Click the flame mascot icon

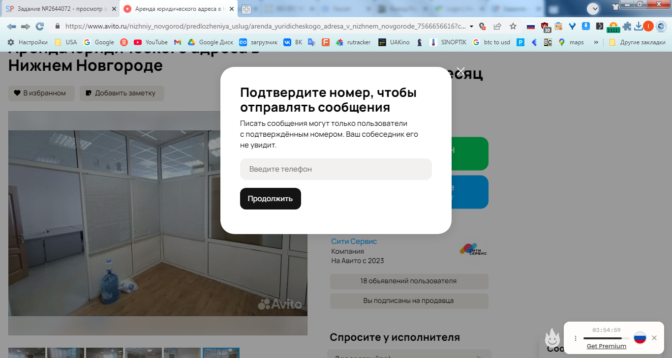(552, 338)
